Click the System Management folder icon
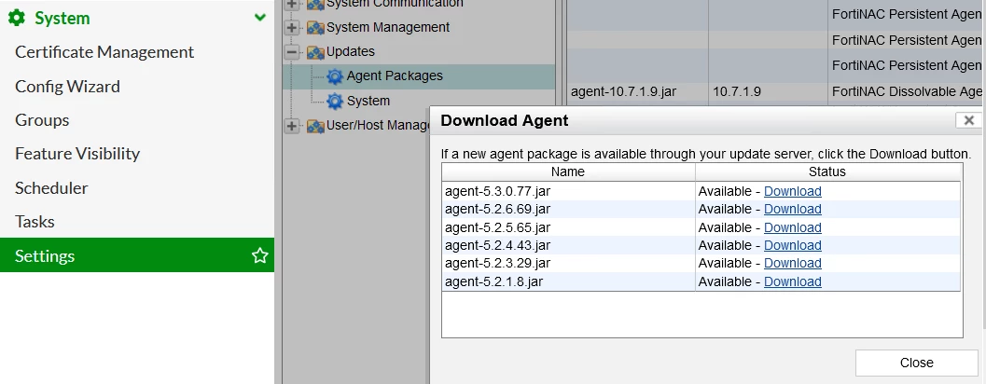 point(315,28)
